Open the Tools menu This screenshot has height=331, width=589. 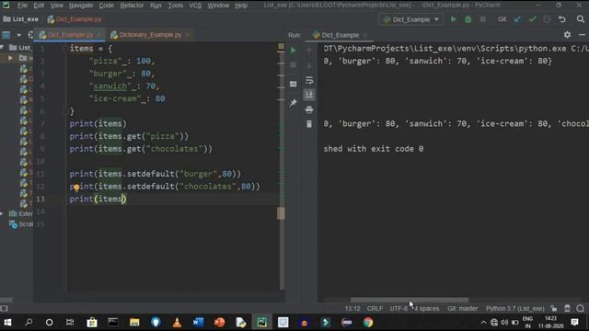point(176,6)
